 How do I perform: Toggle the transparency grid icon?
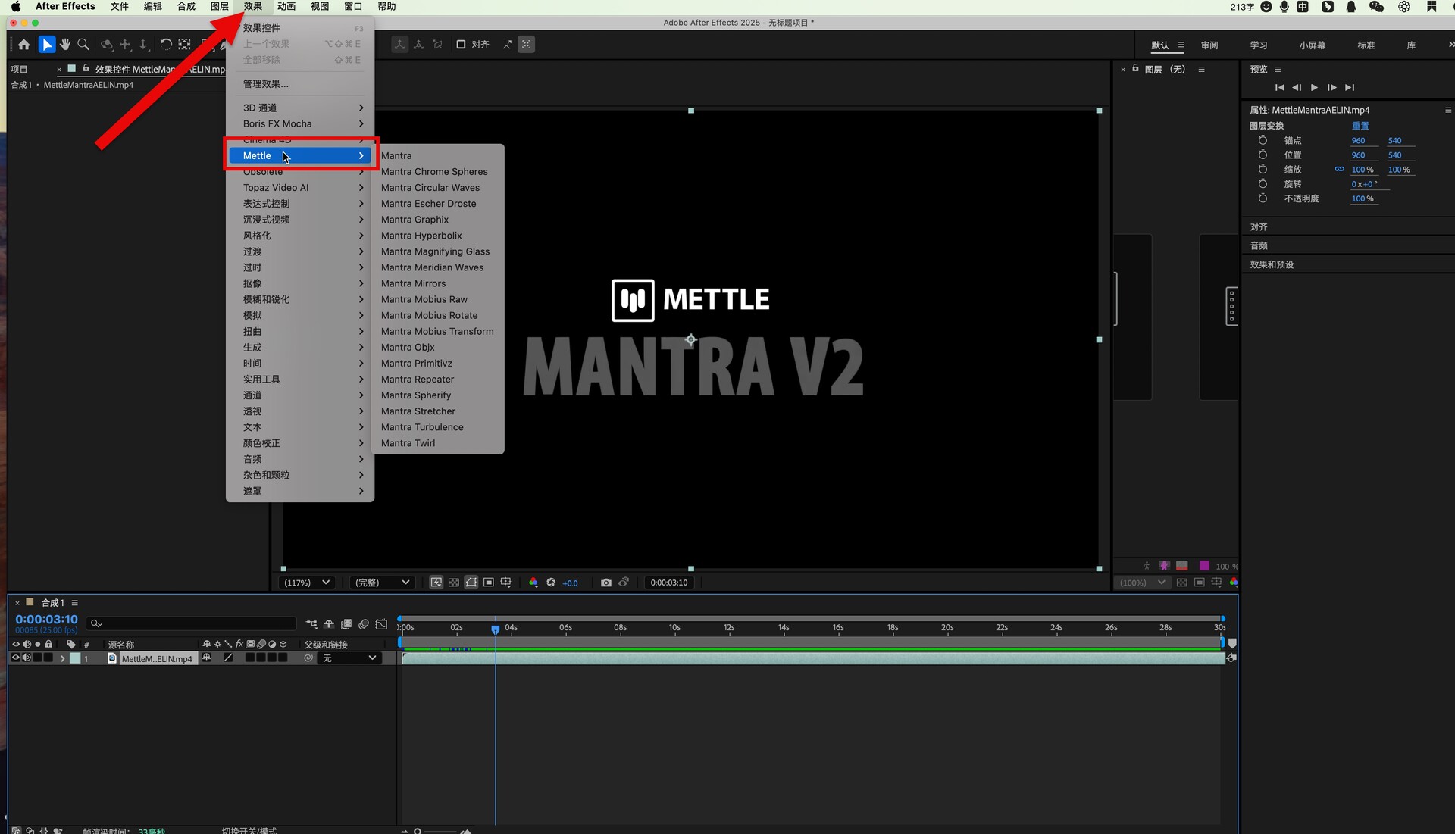453,583
